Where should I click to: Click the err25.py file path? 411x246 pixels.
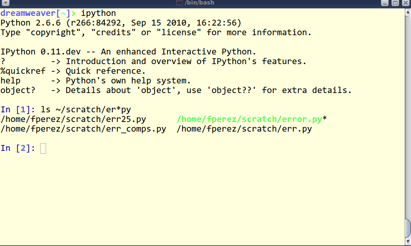pos(73,119)
